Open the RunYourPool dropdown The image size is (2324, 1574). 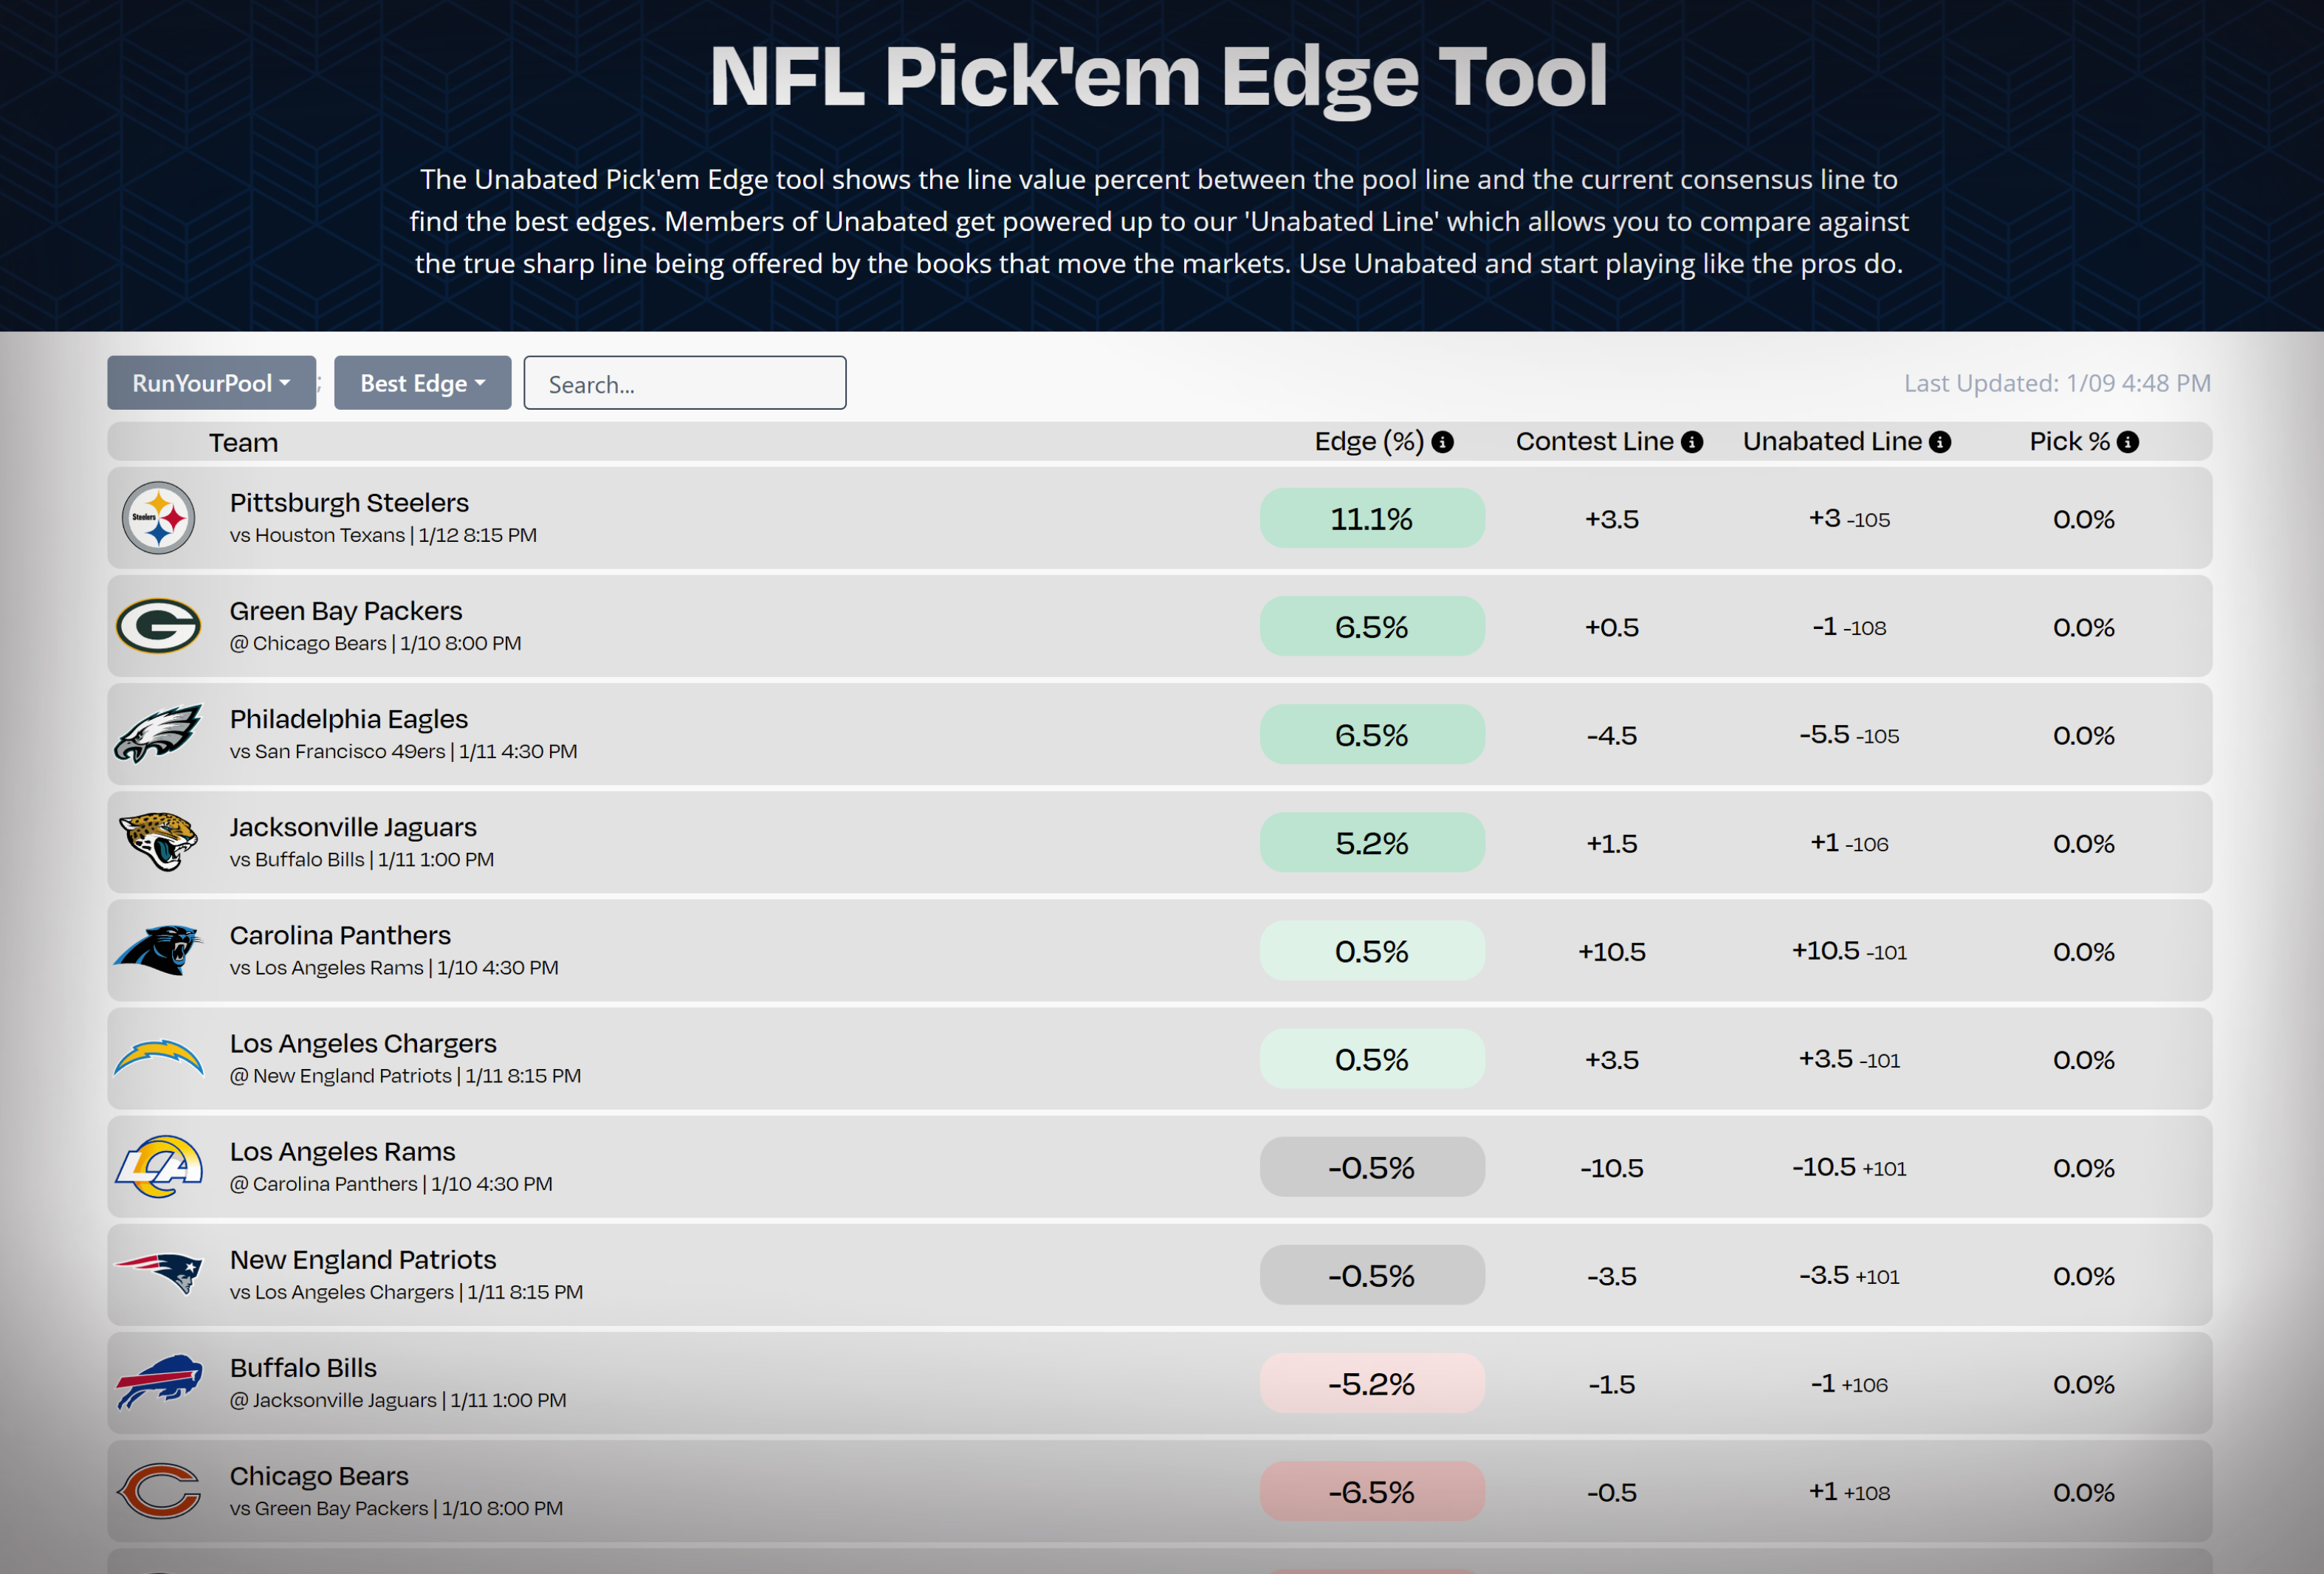click(211, 383)
